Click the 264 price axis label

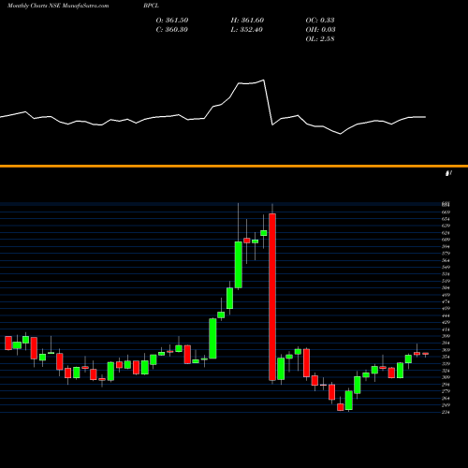pos(446,398)
